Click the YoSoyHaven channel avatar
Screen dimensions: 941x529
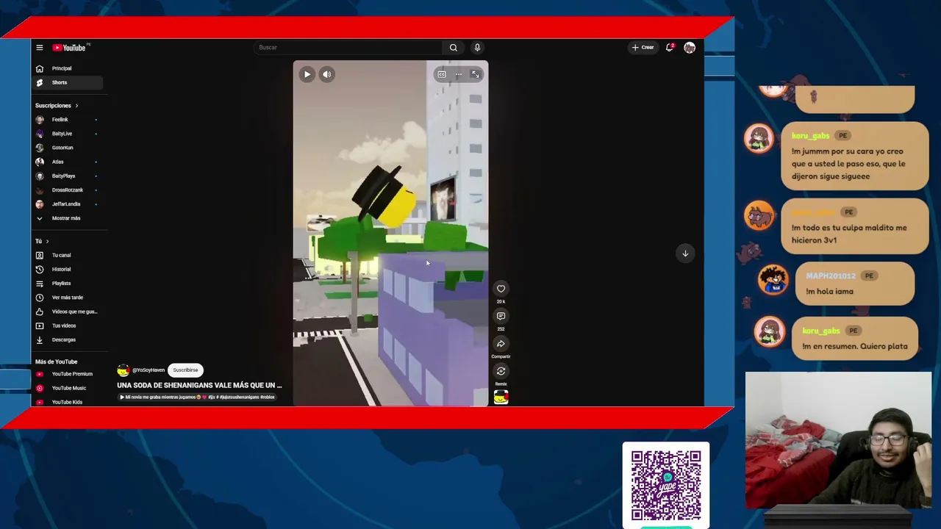coord(124,370)
